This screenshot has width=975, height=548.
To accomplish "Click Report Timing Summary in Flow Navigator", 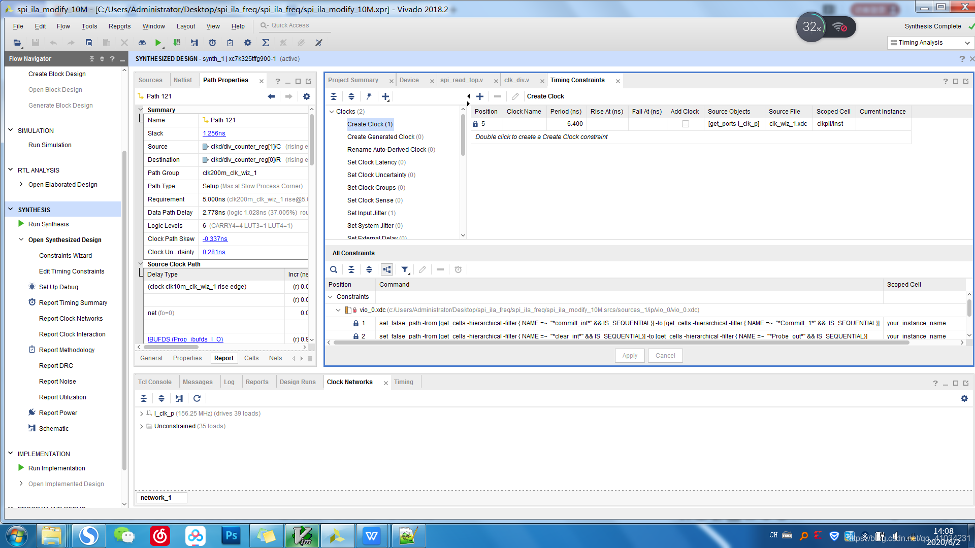I will tap(73, 303).
